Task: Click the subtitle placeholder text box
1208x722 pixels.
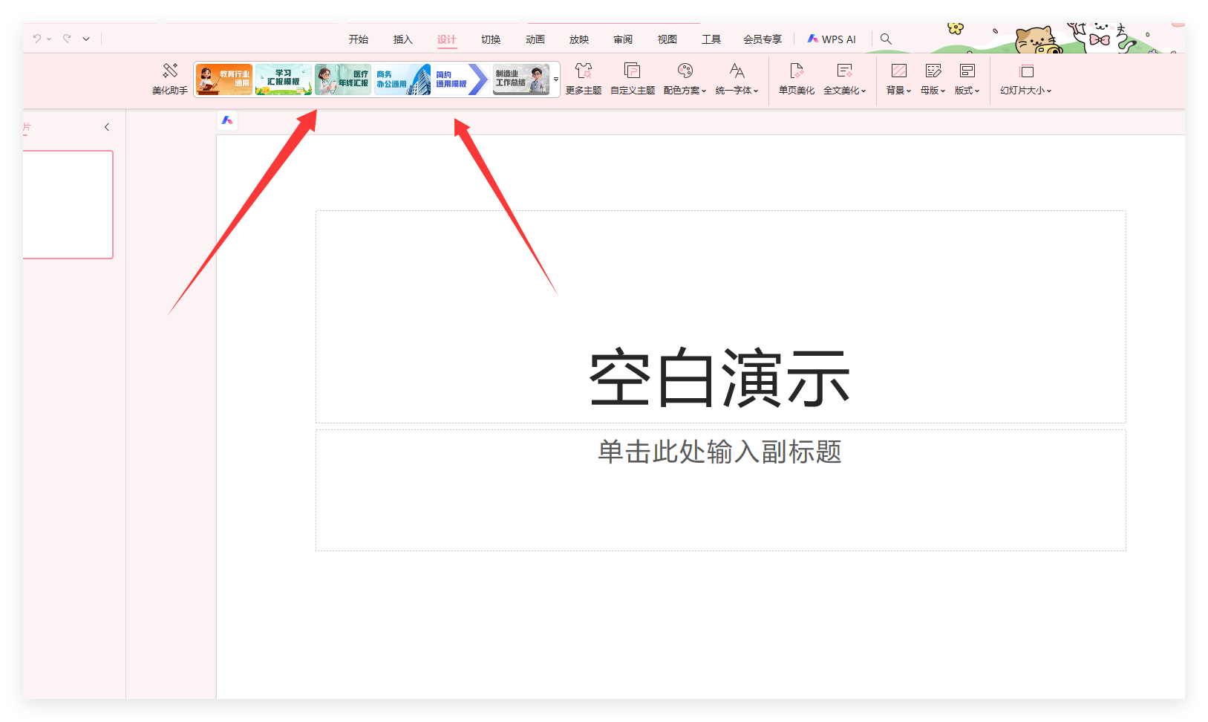Action: (x=720, y=452)
